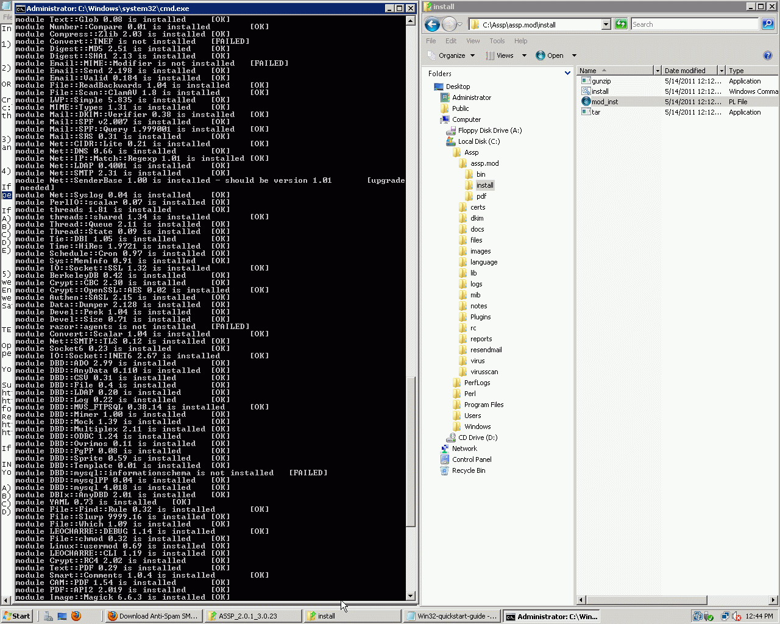Refresh the C:\Assp\assp.mod\install folder view
The width and height of the screenshot is (780, 624).
pyautogui.click(x=621, y=24)
